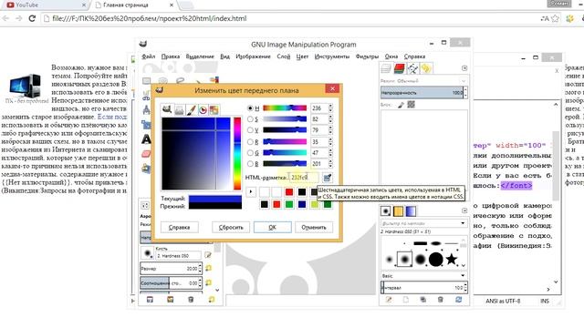Pick the yellow-green swatch in history row
This screenshot has height=328, width=584.
point(314,204)
